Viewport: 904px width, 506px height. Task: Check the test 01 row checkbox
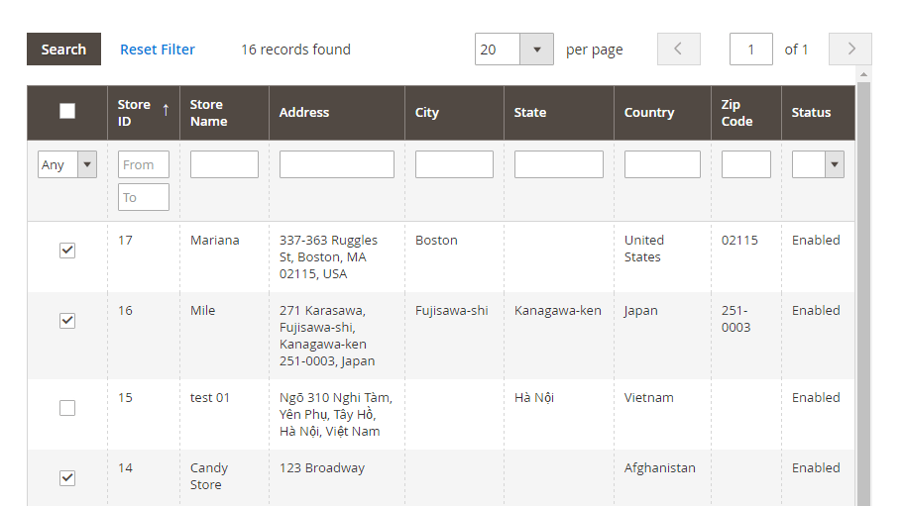[x=67, y=408]
